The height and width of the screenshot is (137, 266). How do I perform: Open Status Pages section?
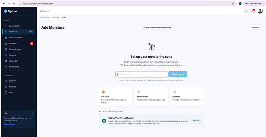point(19,50)
